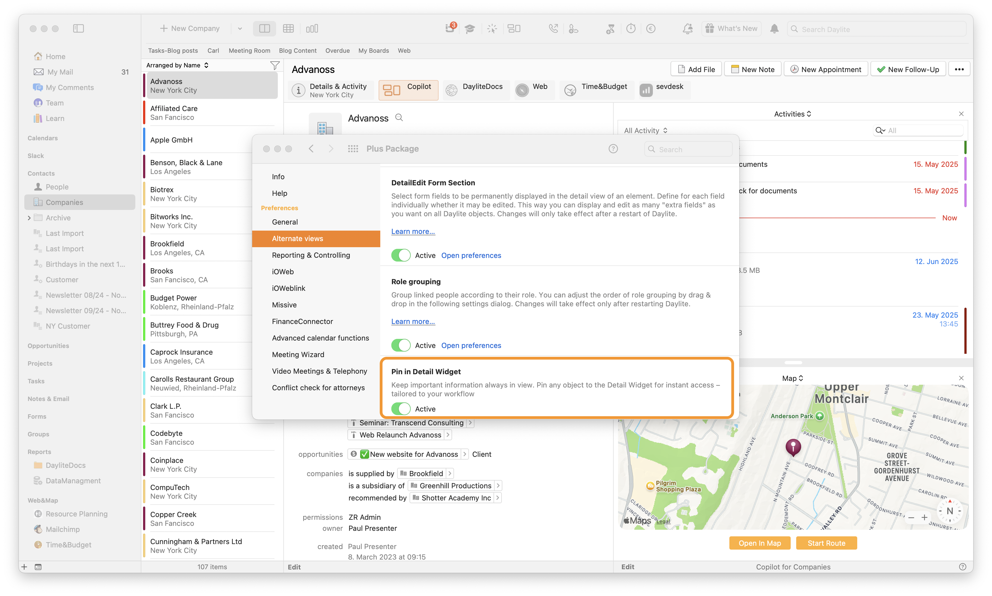This screenshot has width=992, height=596.
Task: Click the New Follow-Up button
Action: [x=908, y=69]
